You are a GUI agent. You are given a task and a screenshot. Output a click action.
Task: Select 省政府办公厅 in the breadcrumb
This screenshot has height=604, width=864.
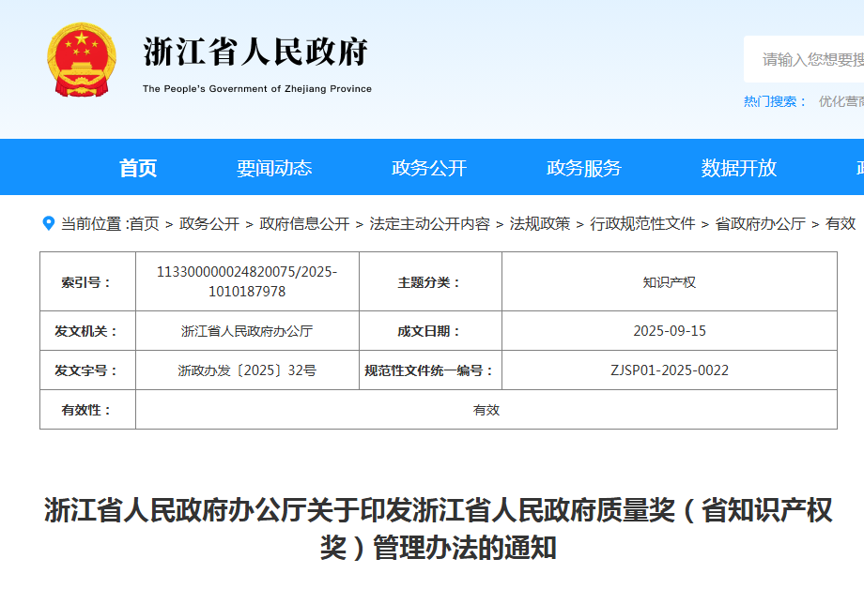point(761,223)
